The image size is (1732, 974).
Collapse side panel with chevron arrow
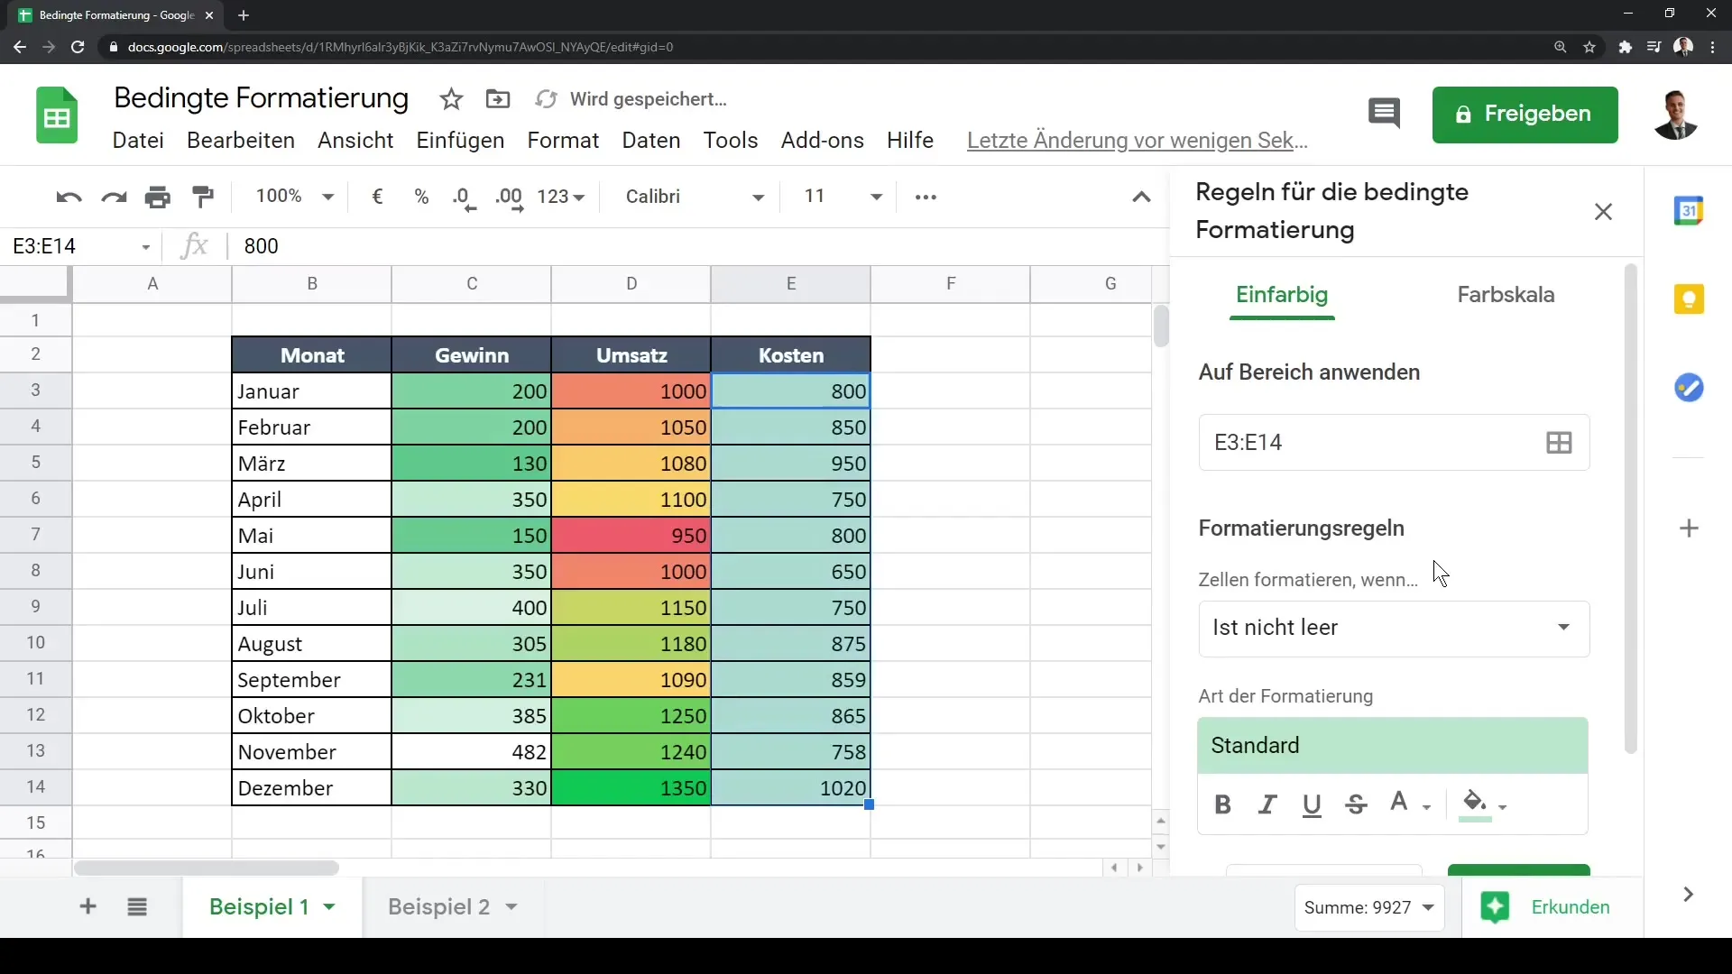click(x=1688, y=895)
